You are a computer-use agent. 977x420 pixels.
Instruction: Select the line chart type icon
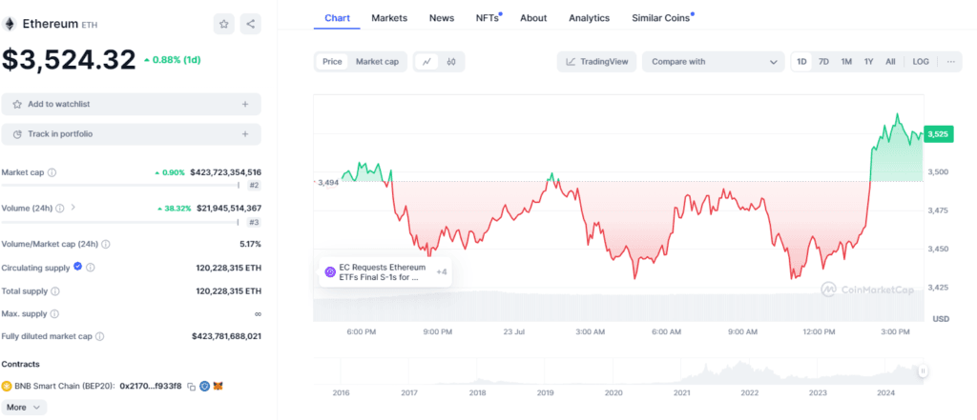(x=426, y=62)
